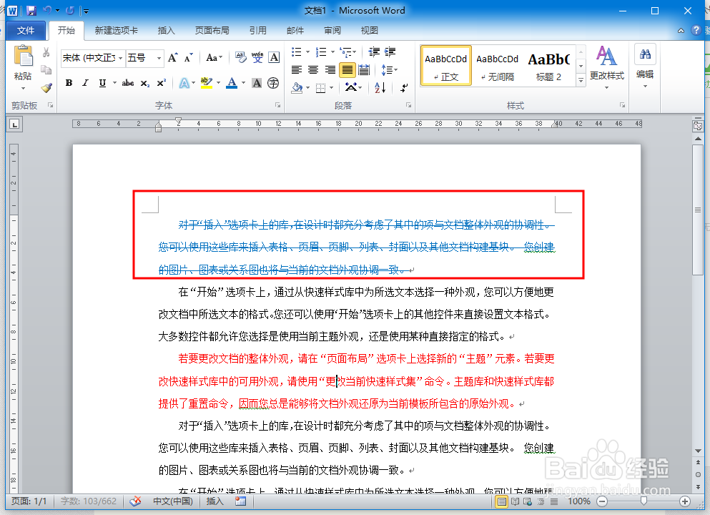
Task: Select the center alignment icon
Action: point(314,69)
